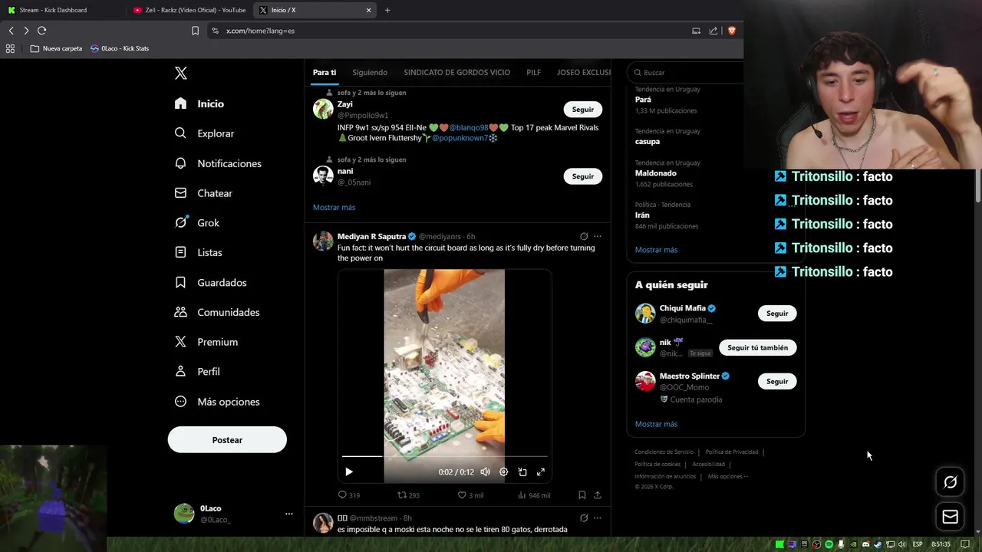
Task: Open Más opciones in the sidebar
Action: click(217, 402)
